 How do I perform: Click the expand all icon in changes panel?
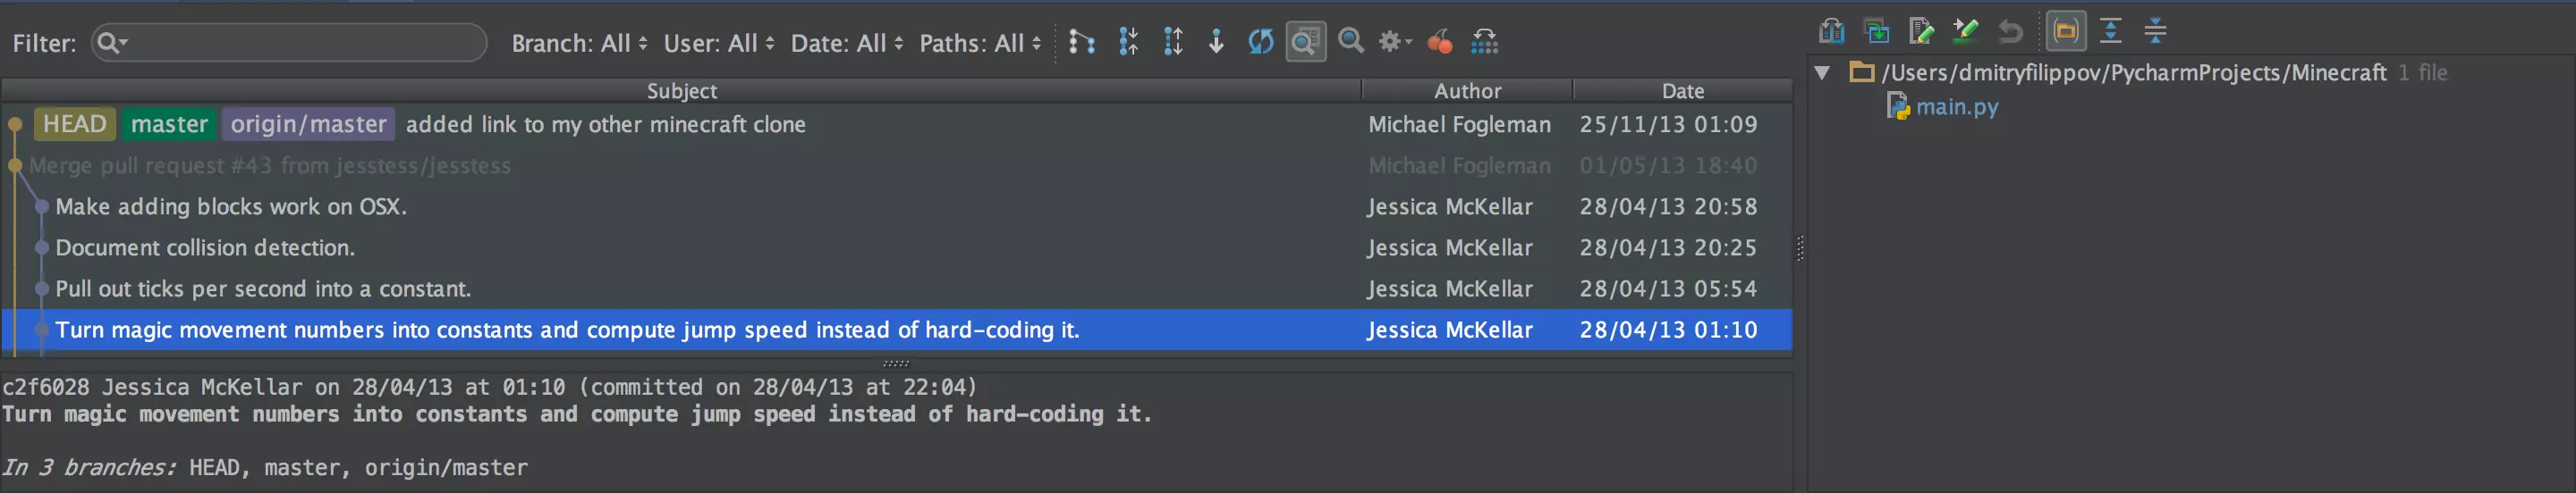[x=2110, y=31]
